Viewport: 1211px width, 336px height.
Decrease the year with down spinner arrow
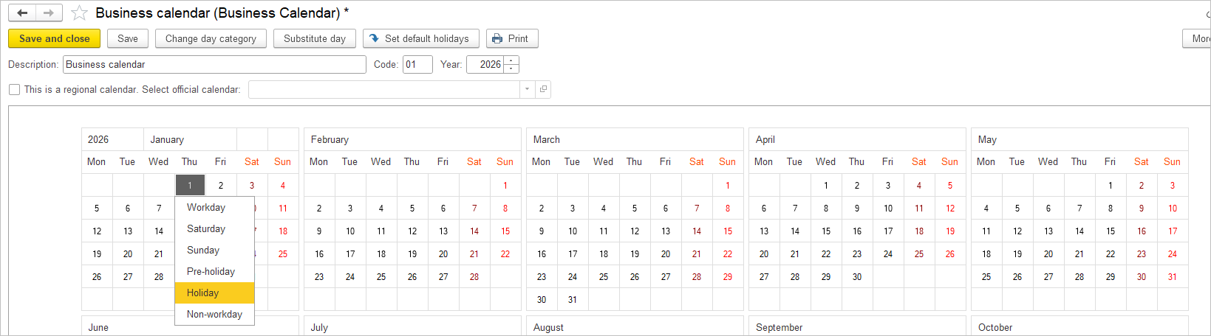511,69
